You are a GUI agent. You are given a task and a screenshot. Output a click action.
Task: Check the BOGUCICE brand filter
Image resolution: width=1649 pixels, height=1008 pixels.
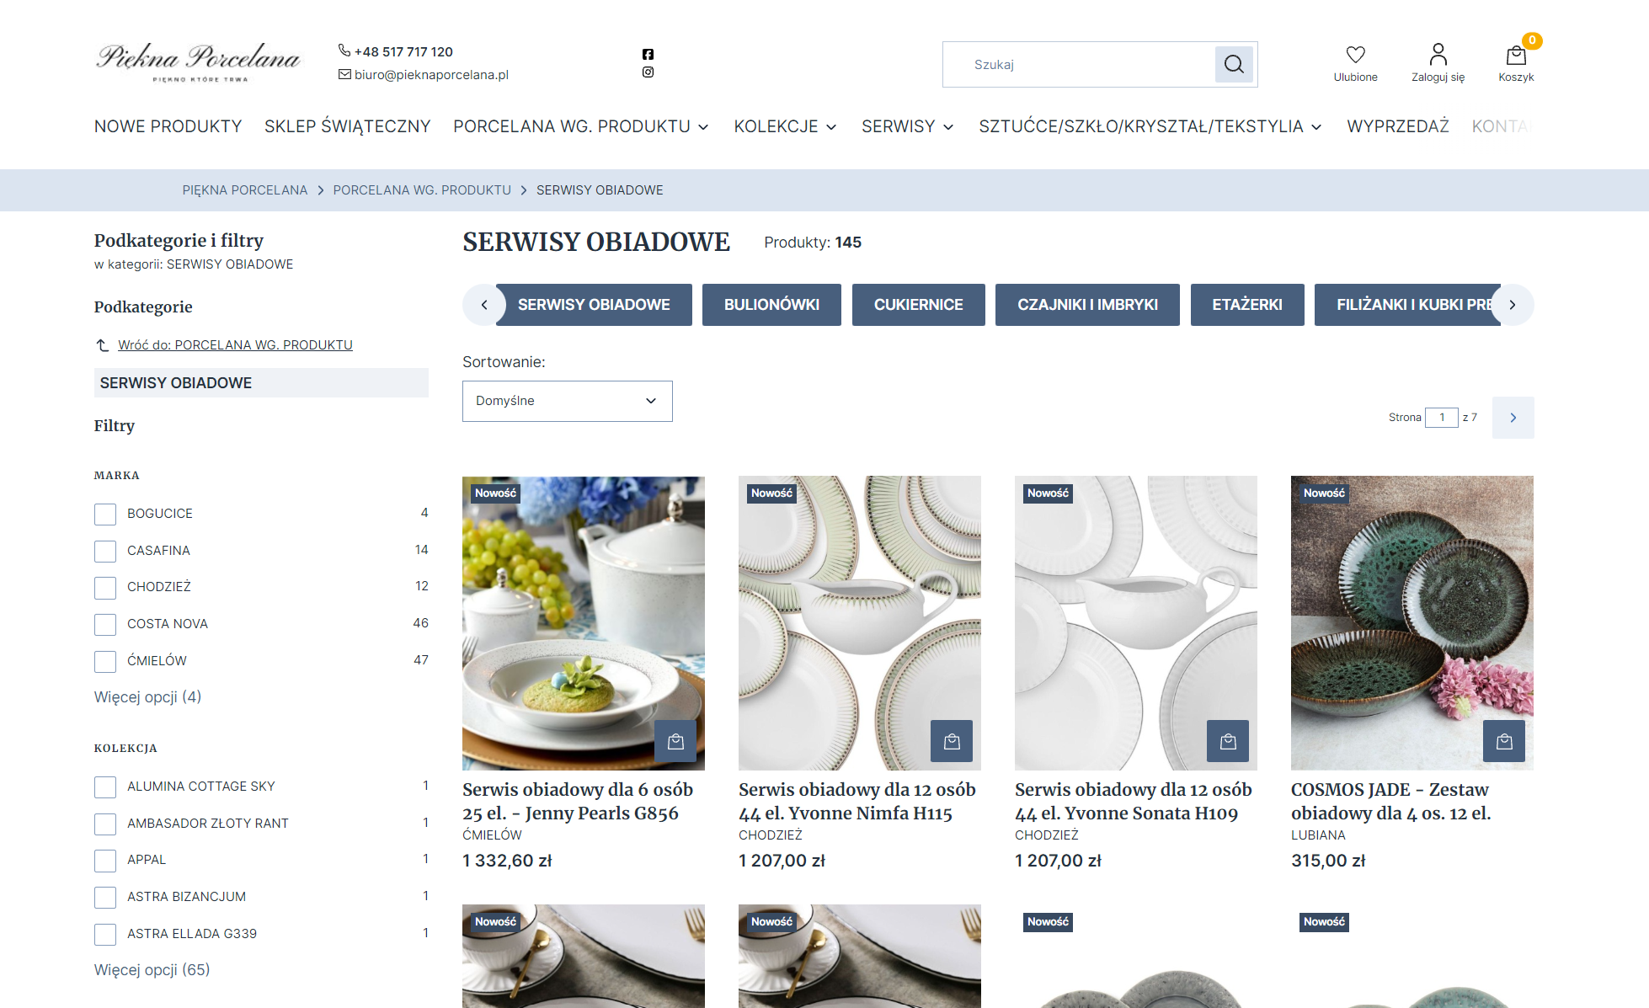(x=105, y=514)
